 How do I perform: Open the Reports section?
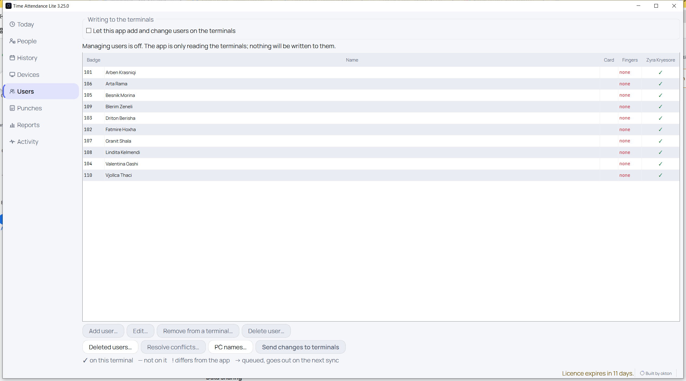[41, 125]
